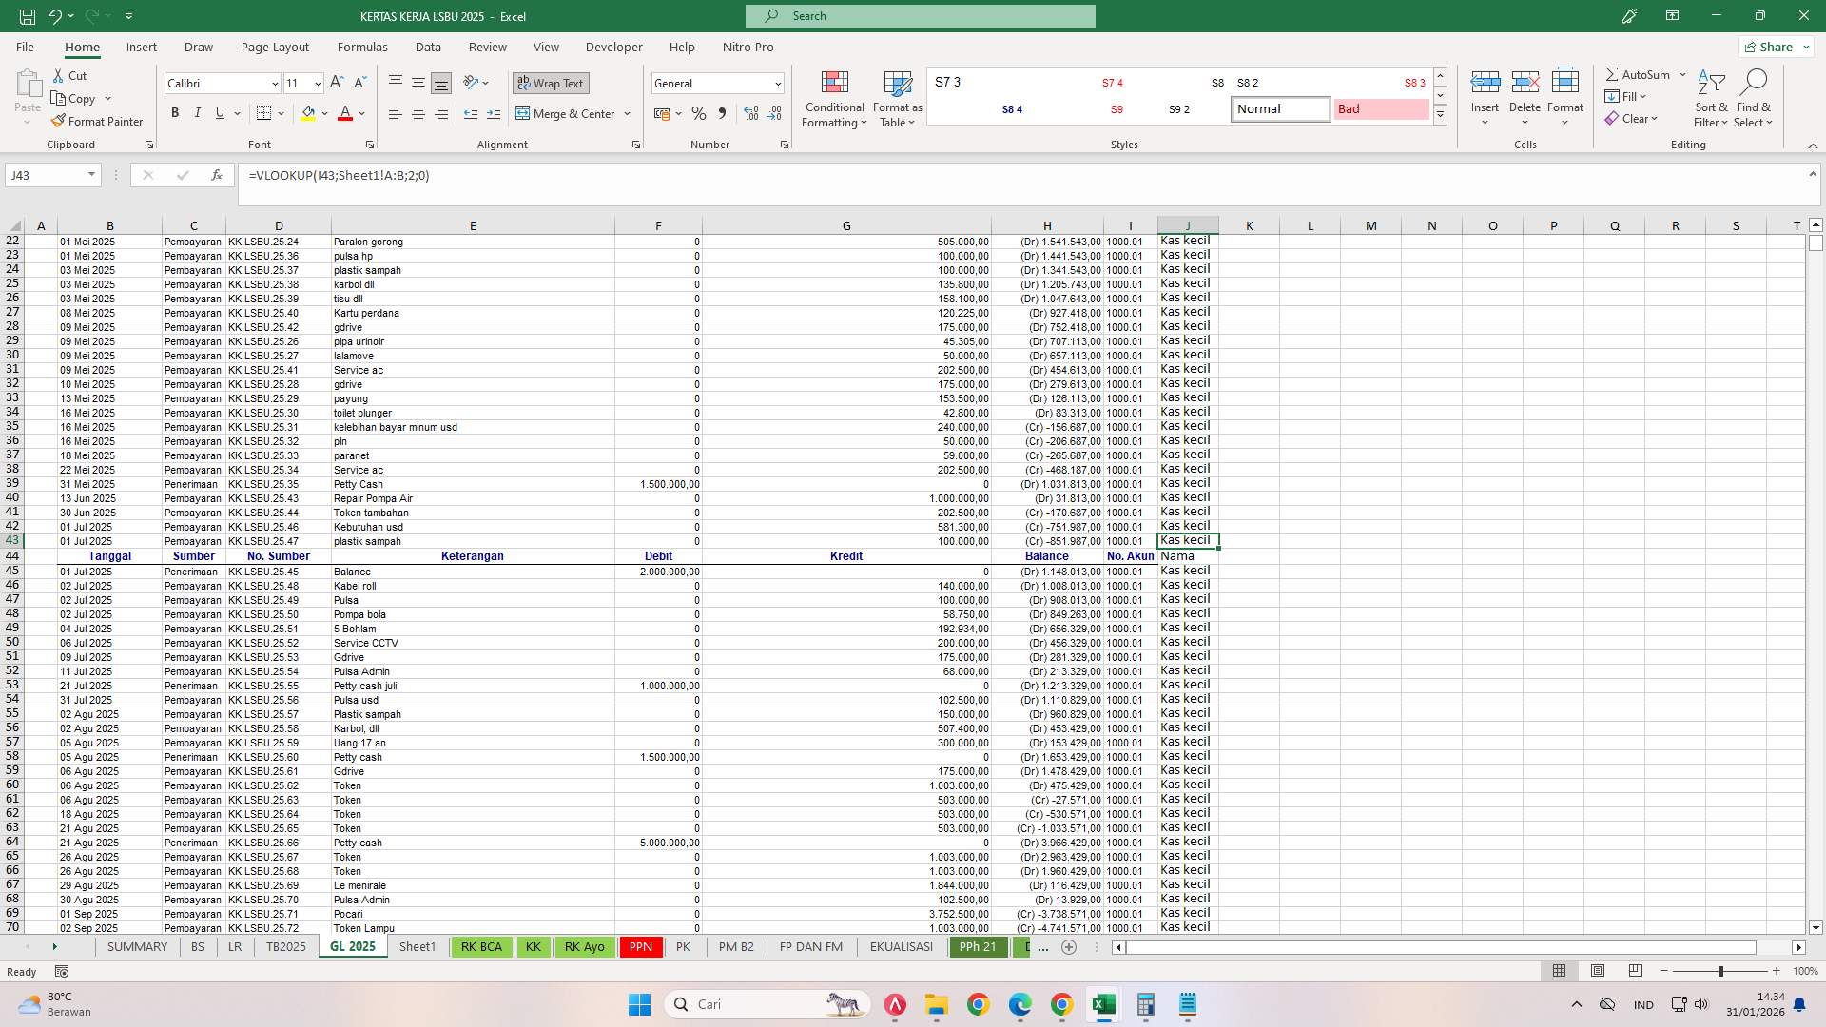
Task: Click the Share button
Action: [1772, 47]
